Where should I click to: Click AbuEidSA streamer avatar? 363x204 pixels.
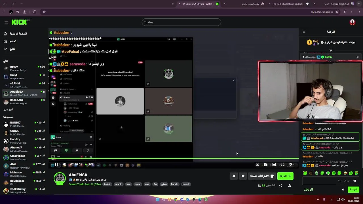coord(60,178)
